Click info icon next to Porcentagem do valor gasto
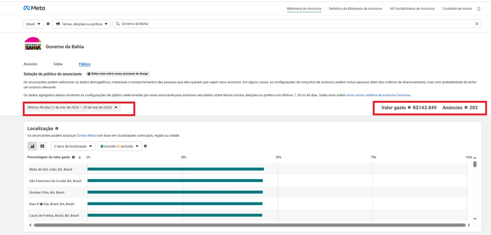The height and width of the screenshot is (235, 491). (x=74, y=157)
